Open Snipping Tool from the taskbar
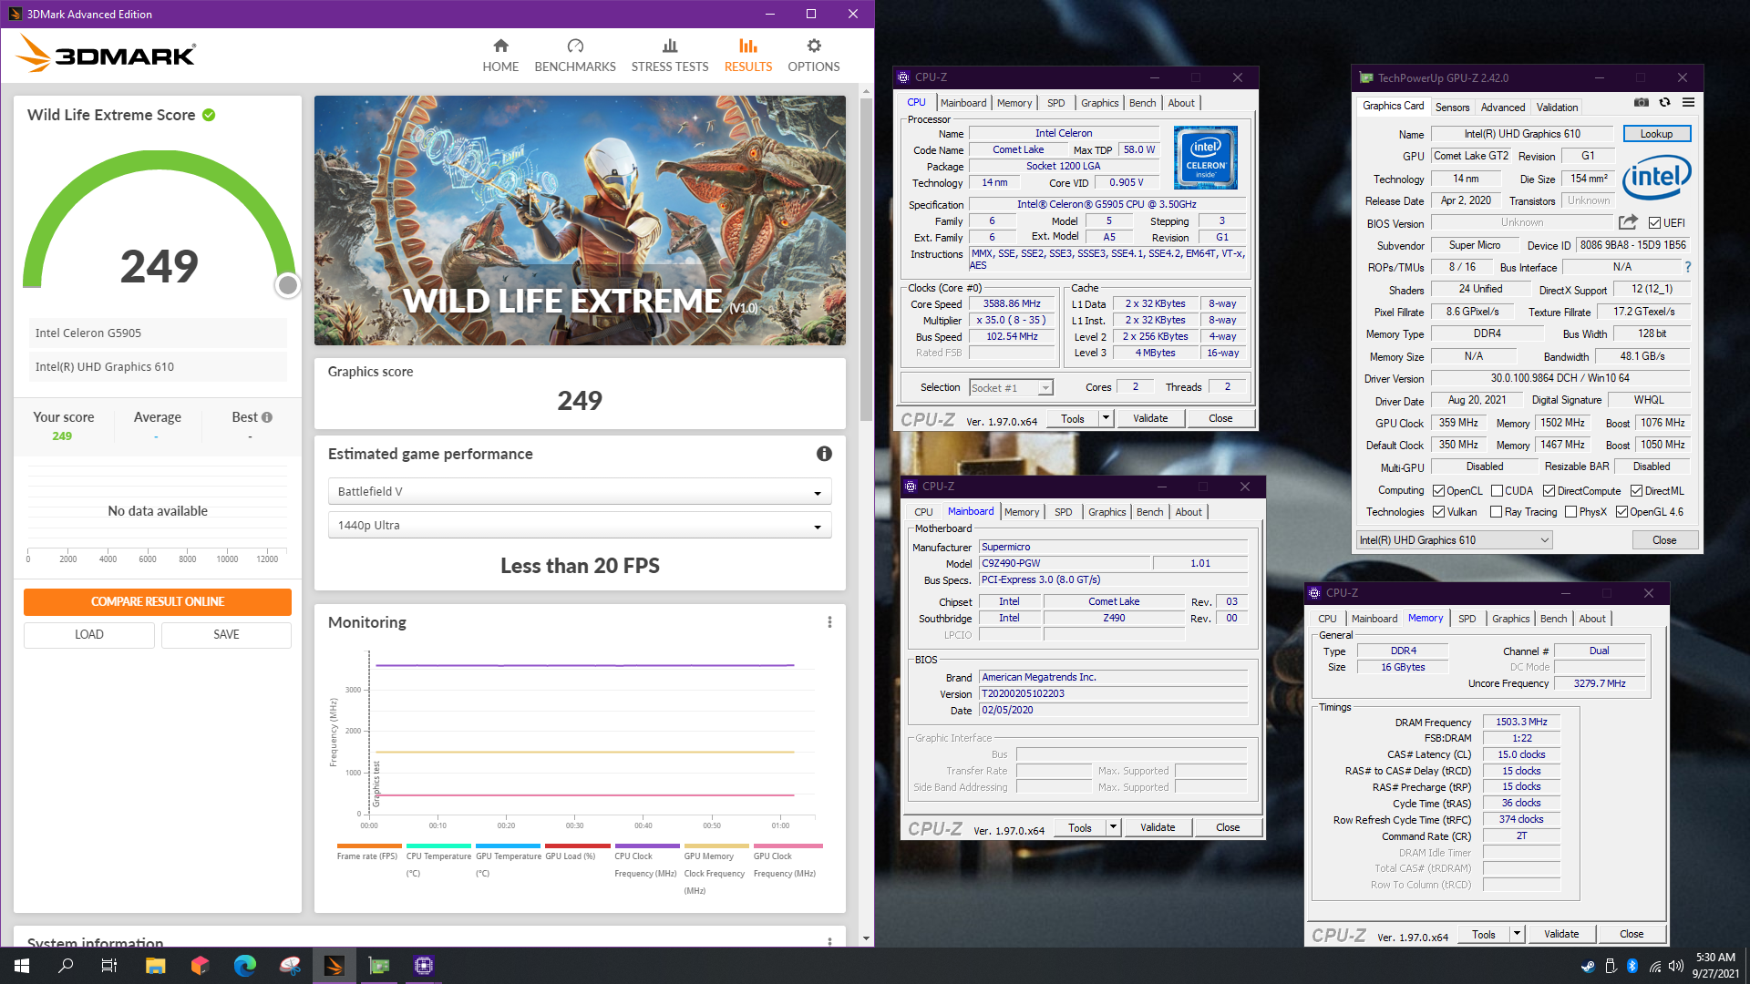This screenshot has width=1750, height=984. [x=289, y=966]
